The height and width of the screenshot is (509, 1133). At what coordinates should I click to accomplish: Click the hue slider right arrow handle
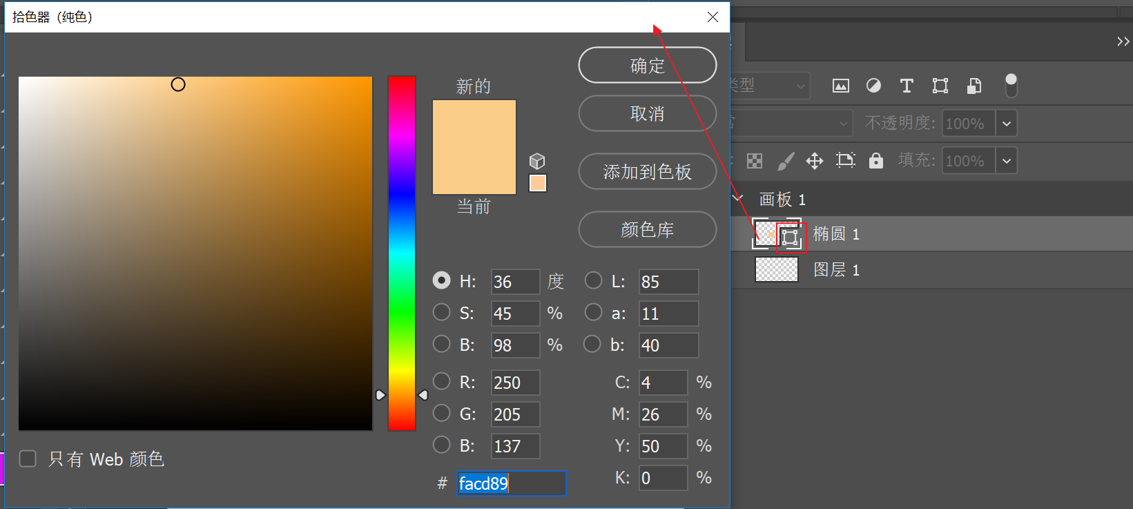423,395
